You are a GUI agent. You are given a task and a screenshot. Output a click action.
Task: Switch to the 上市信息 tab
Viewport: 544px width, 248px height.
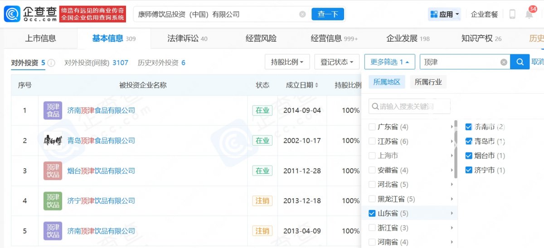point(40,38)
